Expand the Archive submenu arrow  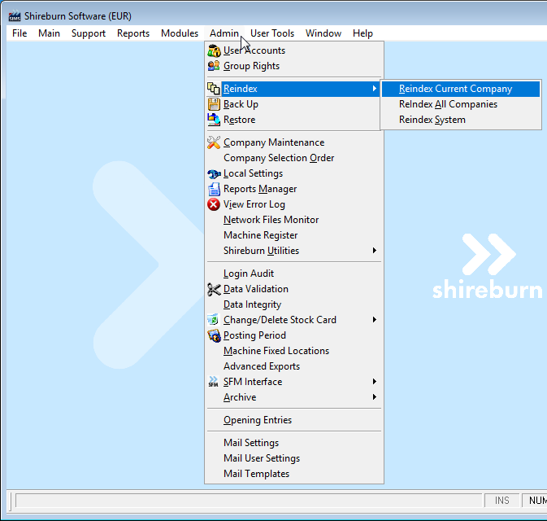coord(375,397)
